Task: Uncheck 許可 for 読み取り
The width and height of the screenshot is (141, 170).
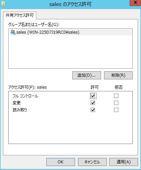Action: (x=93, y=110)
